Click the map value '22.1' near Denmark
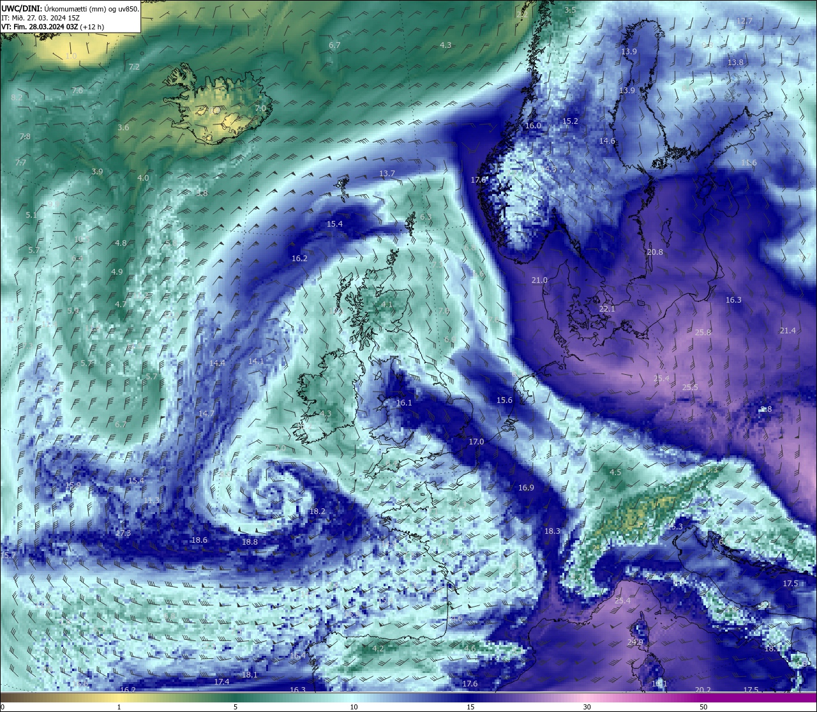Viewport: 817px width, 712px height. 607,308
